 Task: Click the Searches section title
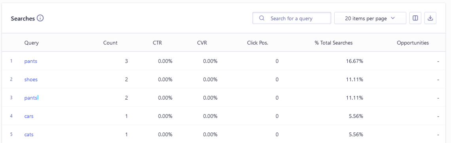coord(23,19)
